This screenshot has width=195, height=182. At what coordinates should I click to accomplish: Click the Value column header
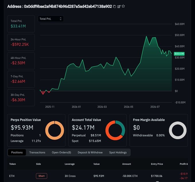(97, 164)
